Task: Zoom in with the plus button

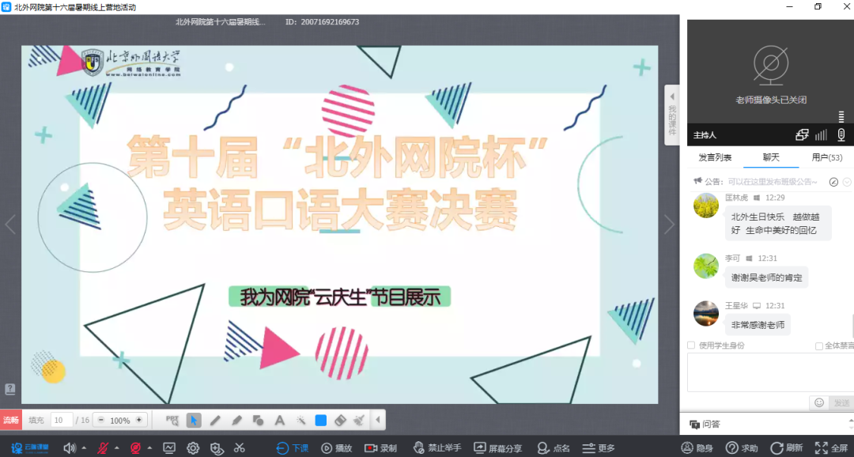Action: tap(139, 420)
